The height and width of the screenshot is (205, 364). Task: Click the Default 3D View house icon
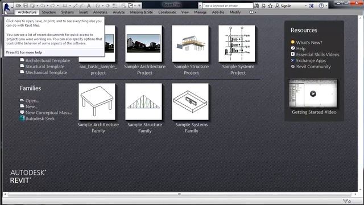tap(98, 6)
